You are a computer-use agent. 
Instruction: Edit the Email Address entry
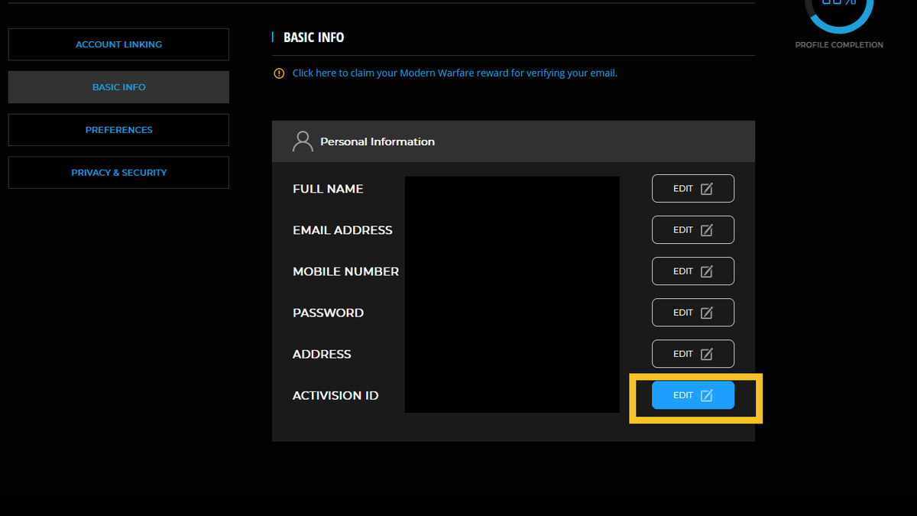click(693, 230)
